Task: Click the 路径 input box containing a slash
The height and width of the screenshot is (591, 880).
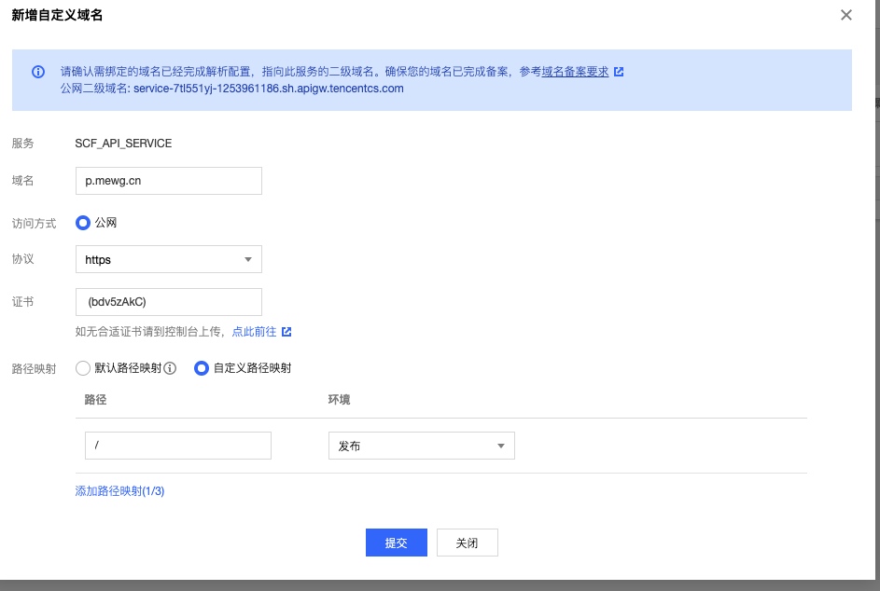Action: [x=177, y=446]
